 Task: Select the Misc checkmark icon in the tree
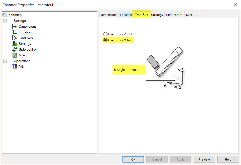point(14,55)
